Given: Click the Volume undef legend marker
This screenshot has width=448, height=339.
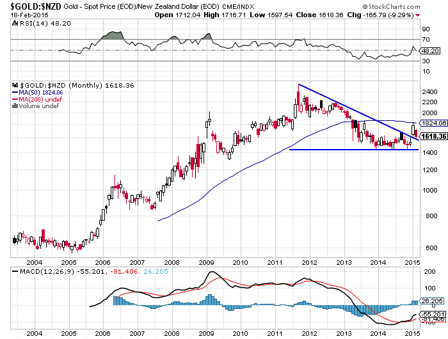Looking at the screenshot, I should (15, 105).
